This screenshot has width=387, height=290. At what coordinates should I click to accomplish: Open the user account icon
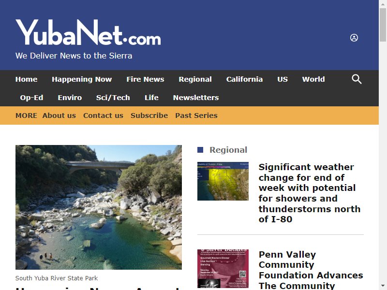354,38
